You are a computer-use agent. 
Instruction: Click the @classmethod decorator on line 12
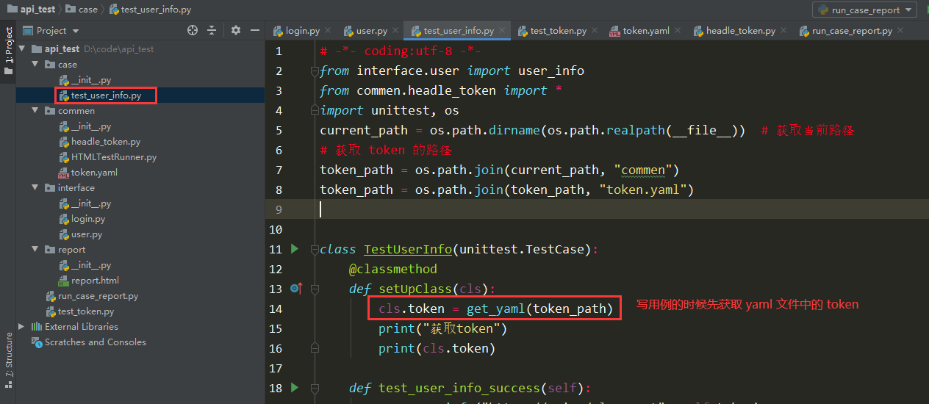point(393,269)
